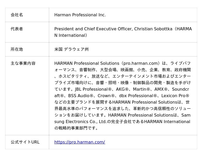Click the 会社名 row label
The image size is (207, 157).
click(17, 15)
